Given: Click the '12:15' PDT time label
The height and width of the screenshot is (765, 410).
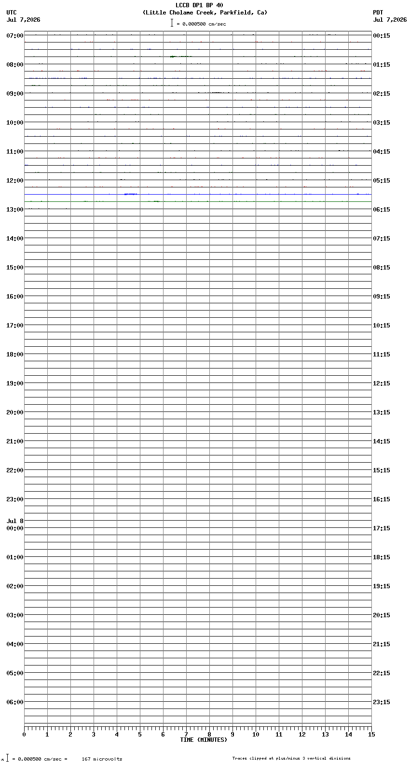Looking at the screenshot, I should coord(382,383).
